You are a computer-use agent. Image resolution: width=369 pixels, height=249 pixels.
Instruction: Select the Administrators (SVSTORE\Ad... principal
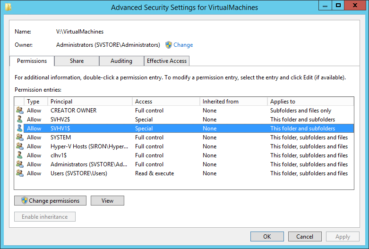89,164
